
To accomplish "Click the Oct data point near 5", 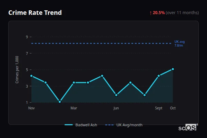I will click(x=173, y=69).
